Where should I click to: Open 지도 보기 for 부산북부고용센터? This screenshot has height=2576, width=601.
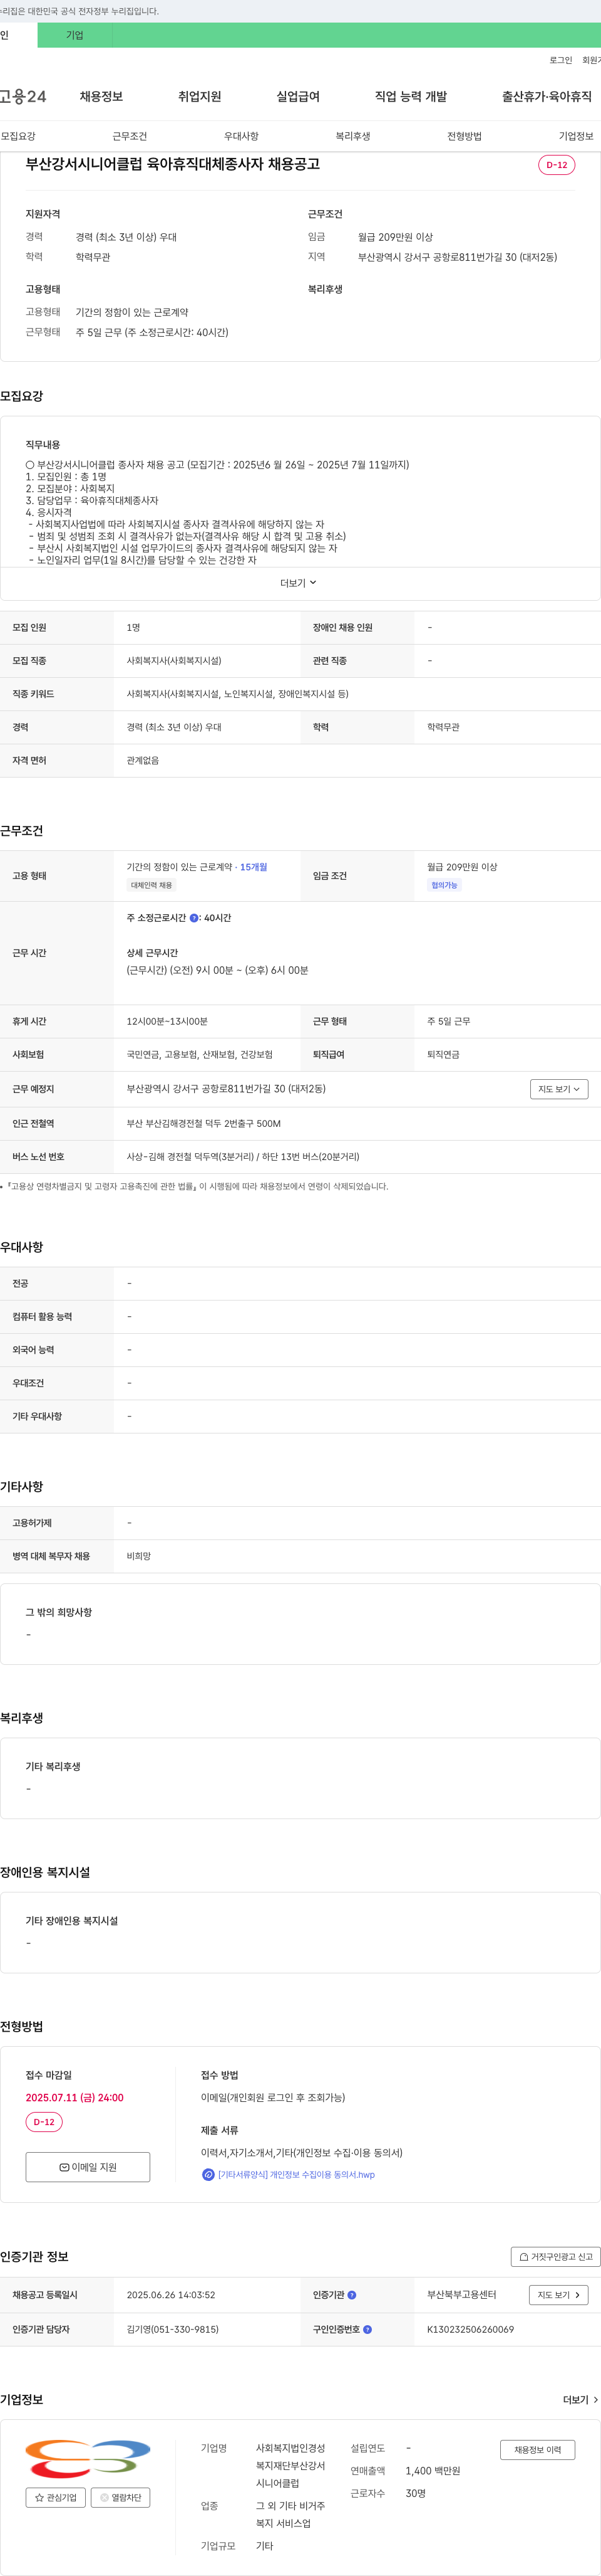(559, 2295)
